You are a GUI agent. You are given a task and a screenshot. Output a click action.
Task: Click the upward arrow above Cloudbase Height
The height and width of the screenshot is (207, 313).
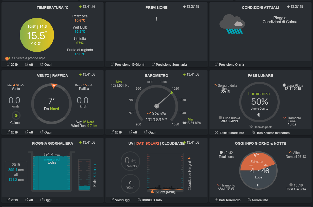point(189,158)
